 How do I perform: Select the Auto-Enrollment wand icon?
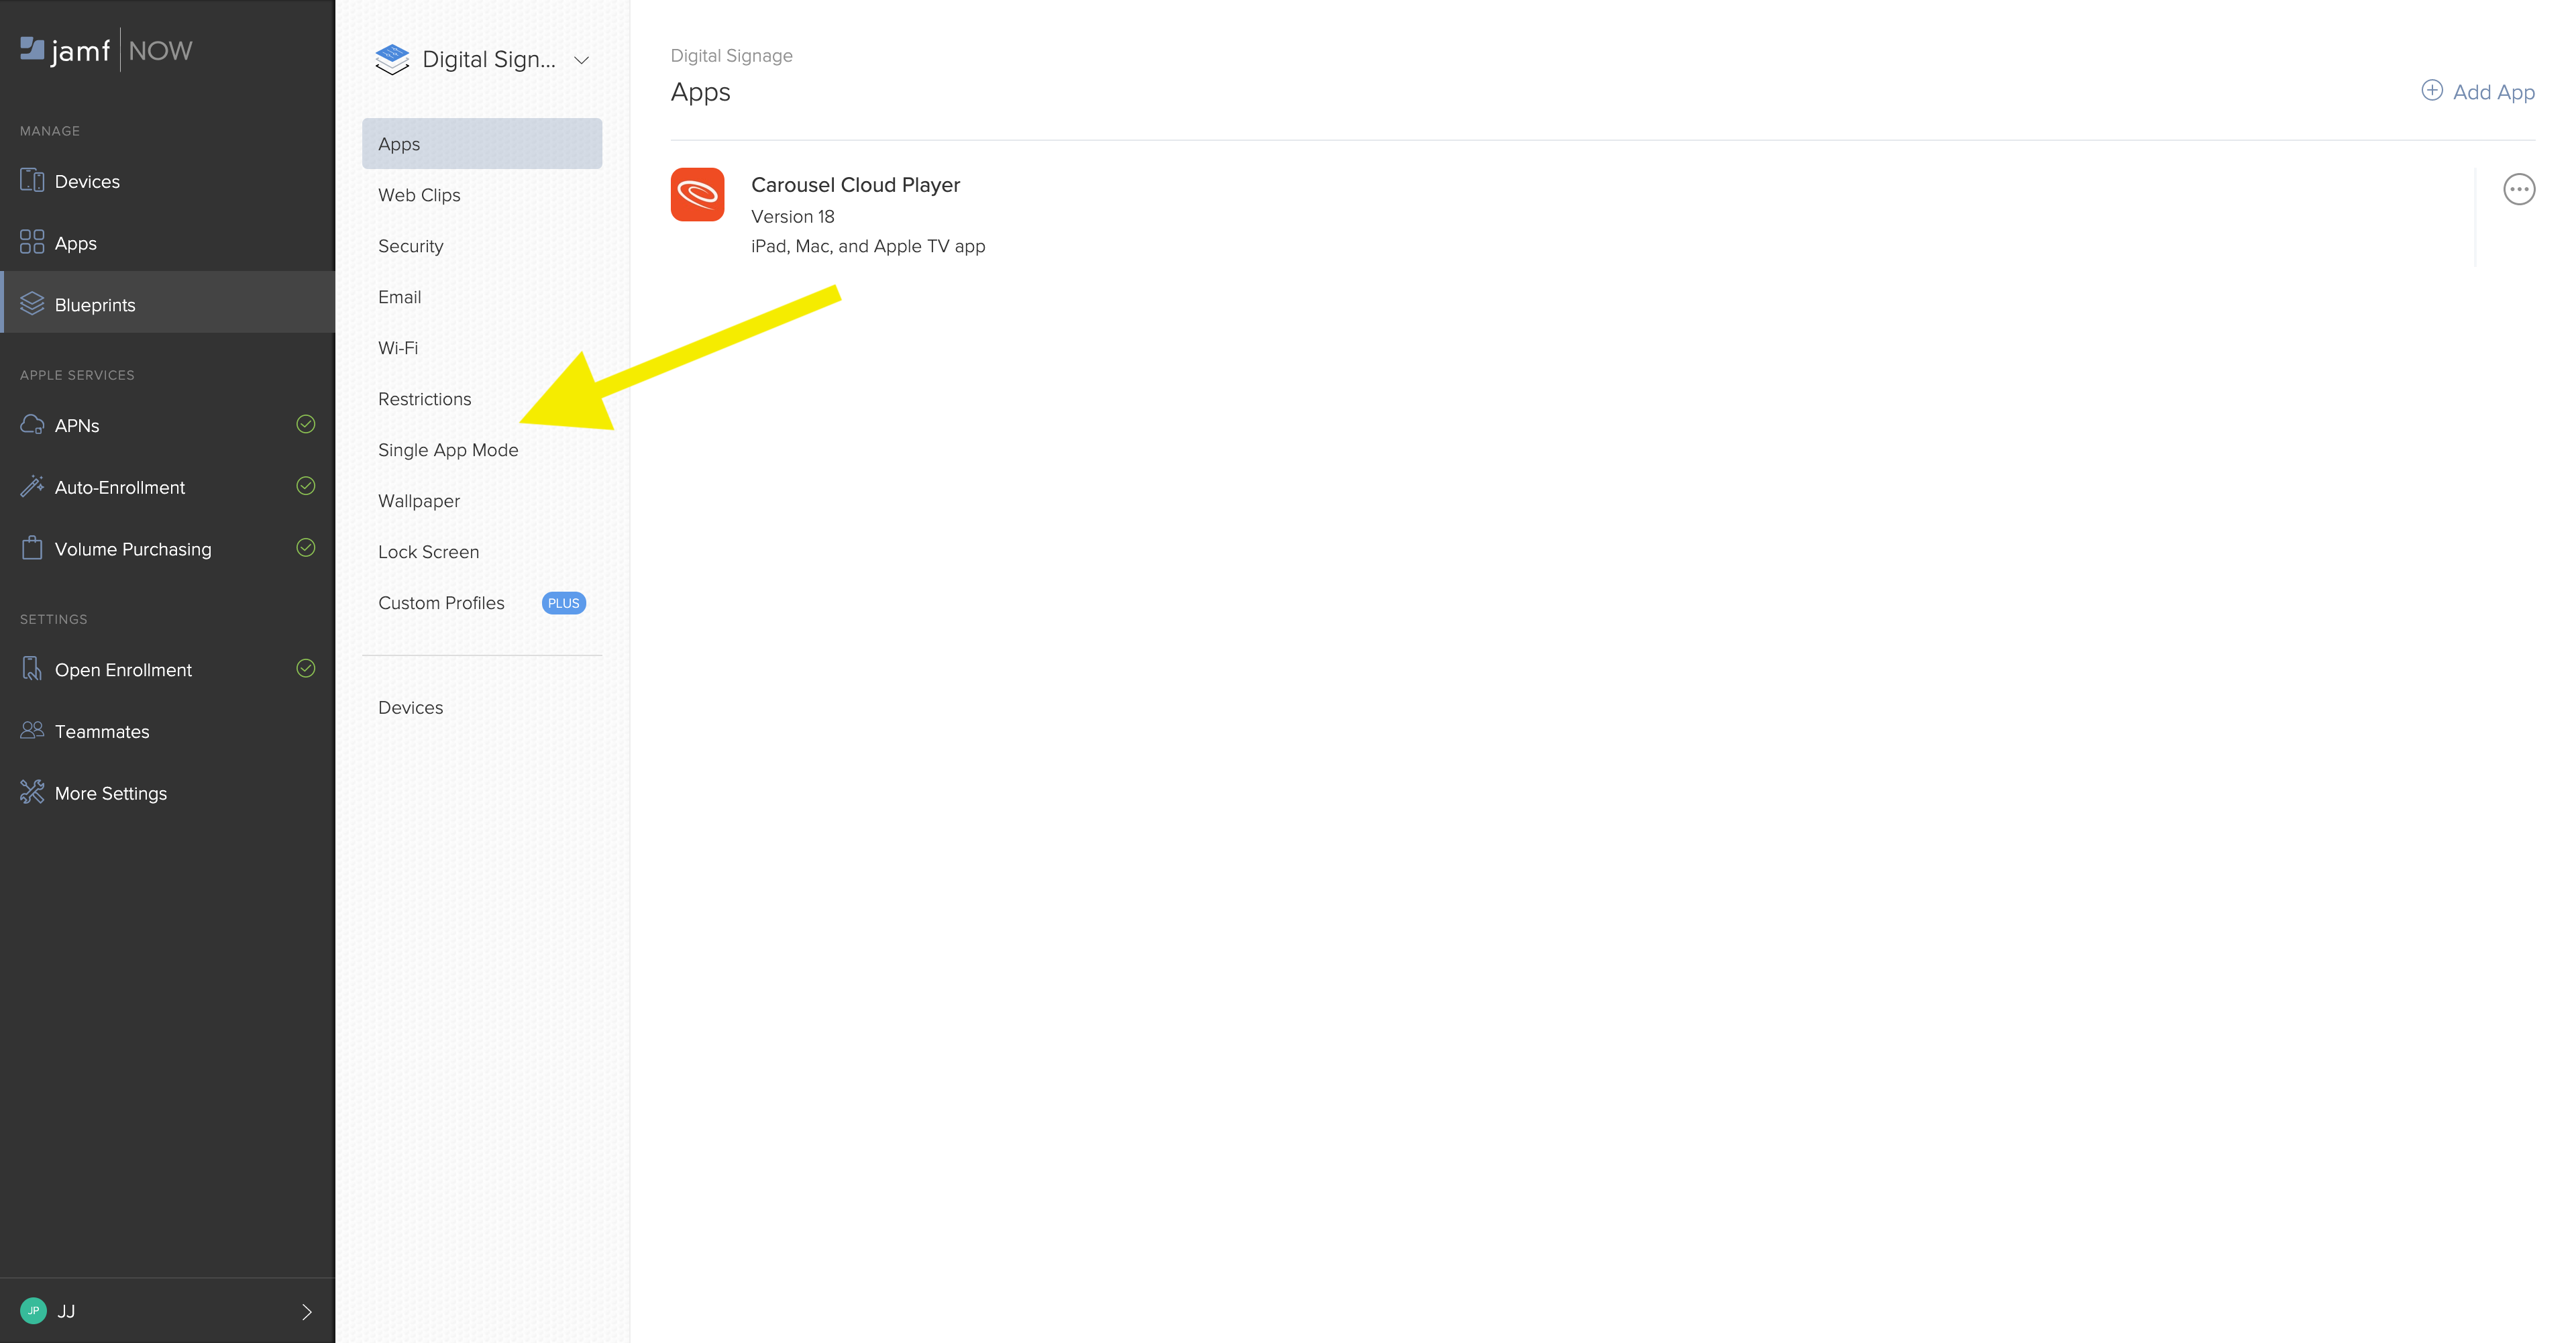point(32,486)
